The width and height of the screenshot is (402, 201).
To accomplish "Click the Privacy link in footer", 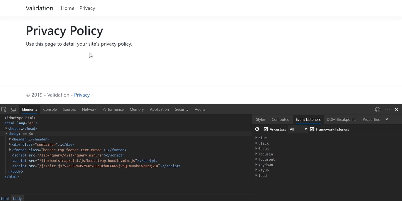I will point(82,95).
